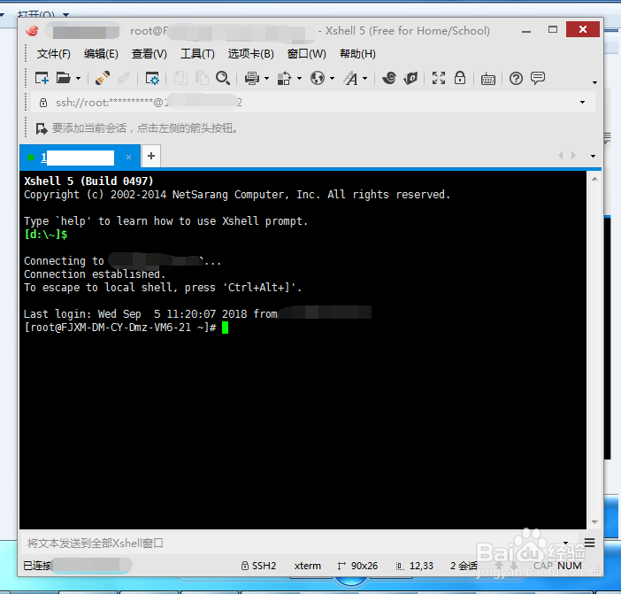The image size is (621, 594).
Task: Click 12,33 cursor position in status bar
Action: pyautogui.click(x=415, y=566)
